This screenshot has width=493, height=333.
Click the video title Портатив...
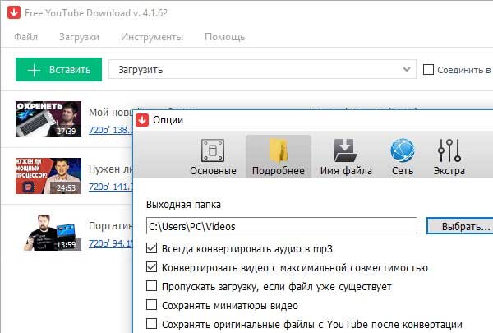pos(111,225)
